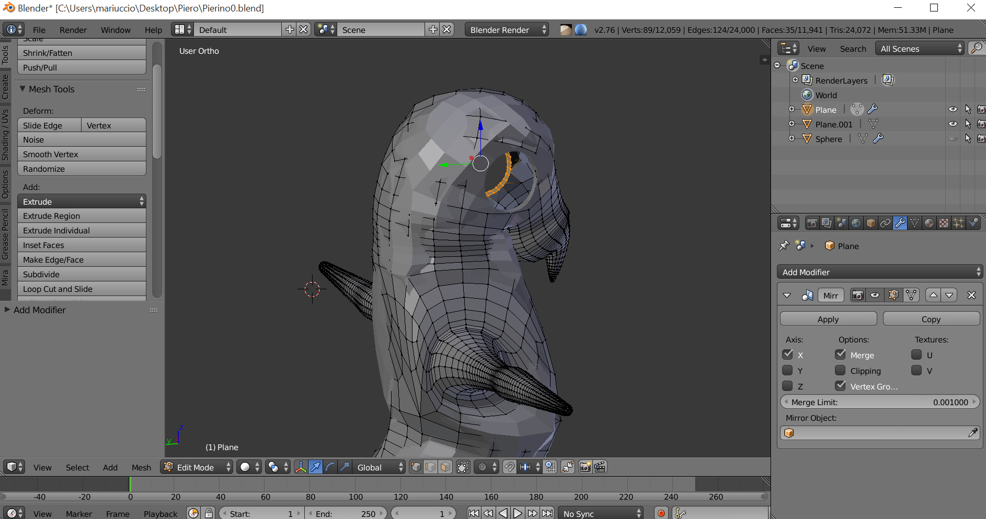Switch to vertex select mode
The height and width of the screenshot is (519, 986).
[416, 467]
